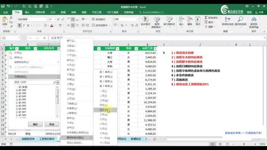Click 登录 to sign in
The height and width of the screenshot is (150, 267).
(249, 12)
